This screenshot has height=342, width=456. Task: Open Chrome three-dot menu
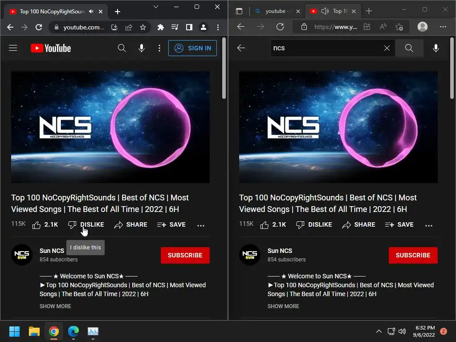[218, 27]
